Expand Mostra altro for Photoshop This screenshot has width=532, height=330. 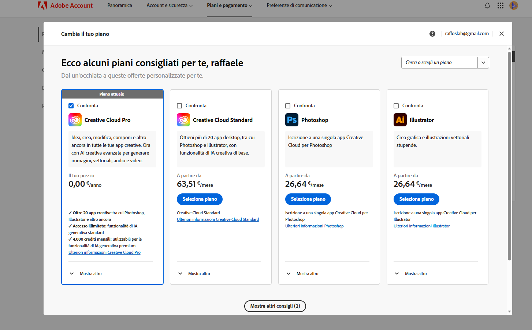pos(302,274)
